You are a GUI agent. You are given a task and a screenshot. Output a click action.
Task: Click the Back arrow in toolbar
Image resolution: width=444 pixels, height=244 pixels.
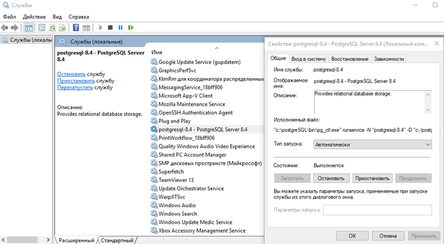4,27
